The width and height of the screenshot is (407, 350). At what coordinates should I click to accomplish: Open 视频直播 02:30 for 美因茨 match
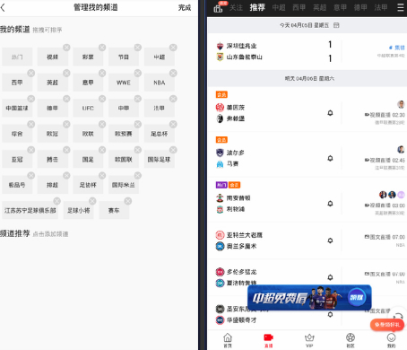[x=385, y=115]
